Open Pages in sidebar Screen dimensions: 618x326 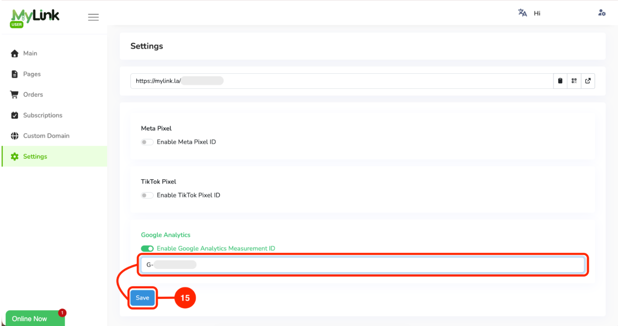(54, 74)
